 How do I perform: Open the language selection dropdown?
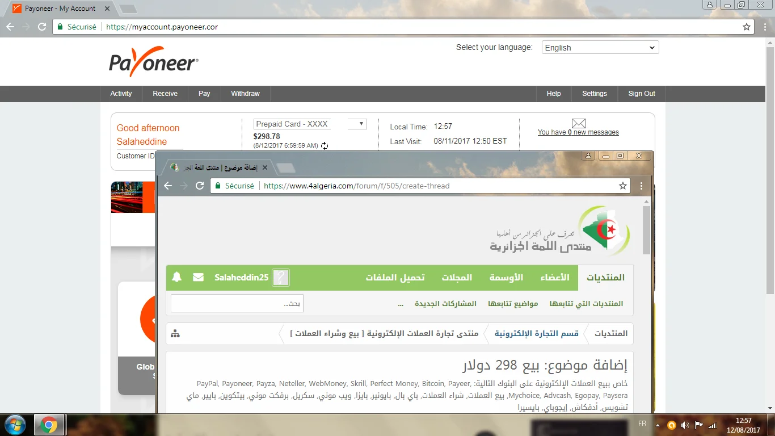pos(600,48)
